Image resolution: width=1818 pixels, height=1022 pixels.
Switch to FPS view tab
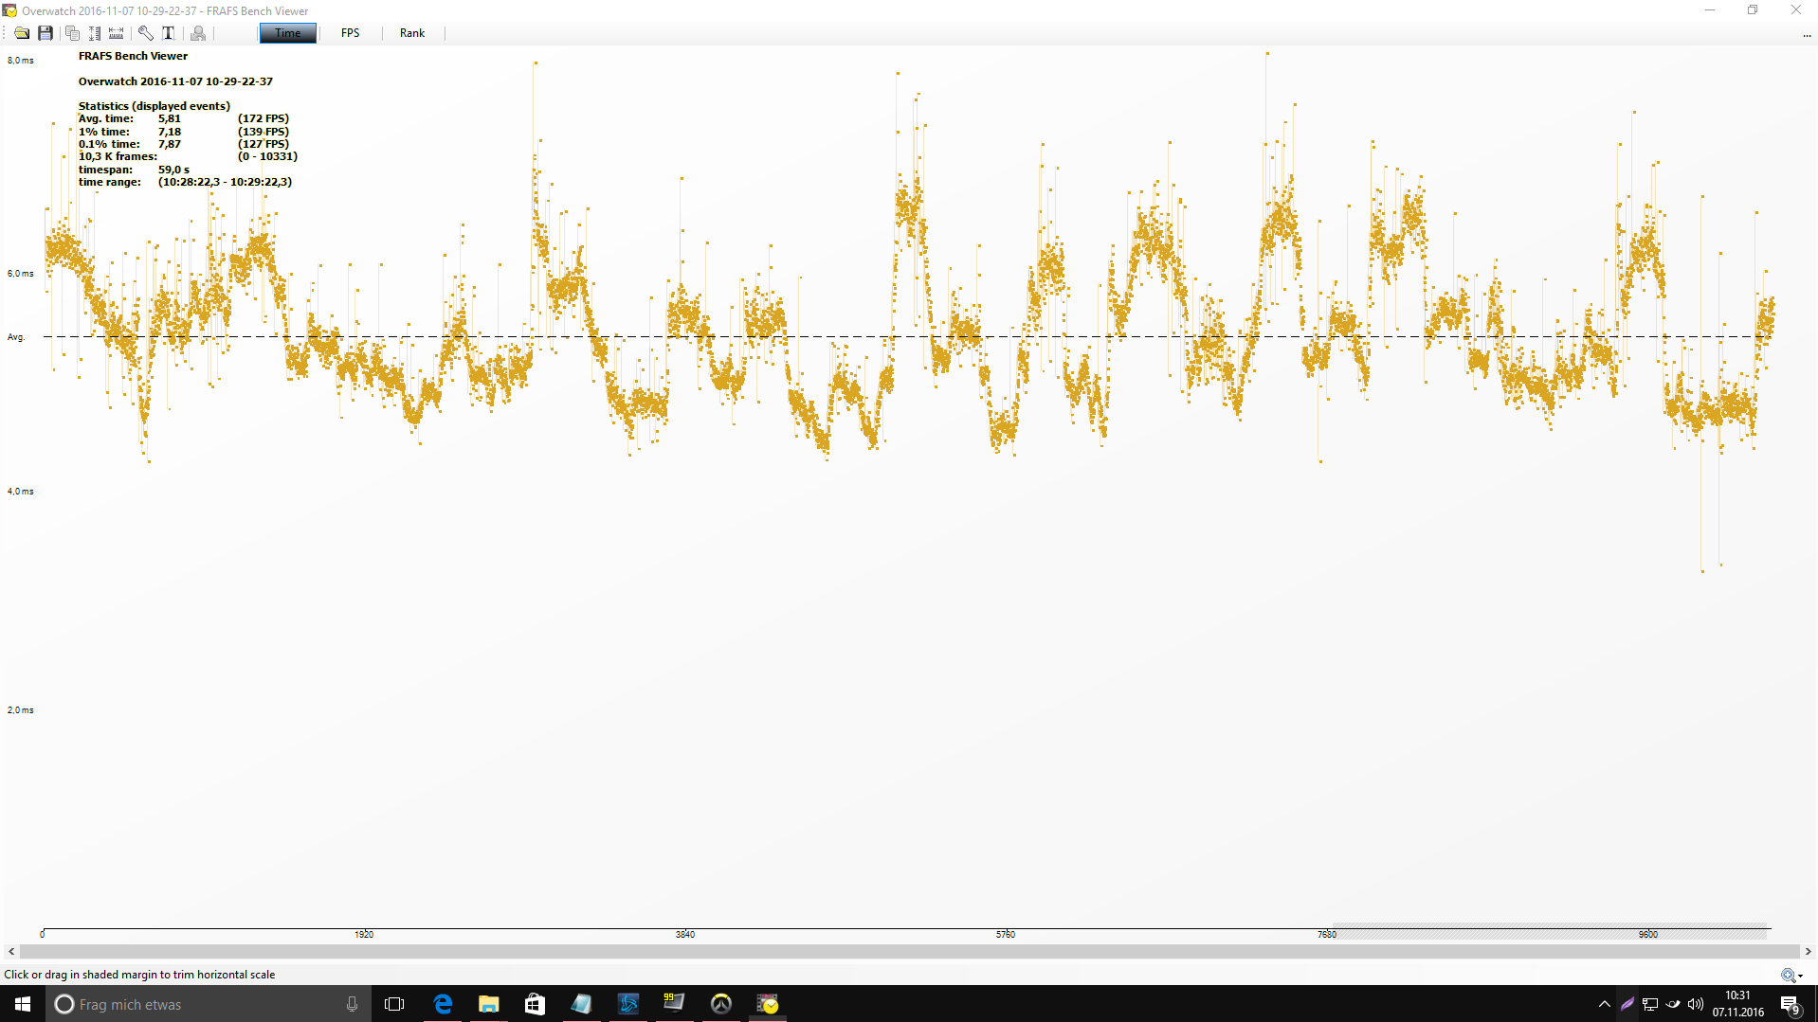(350, 33)
